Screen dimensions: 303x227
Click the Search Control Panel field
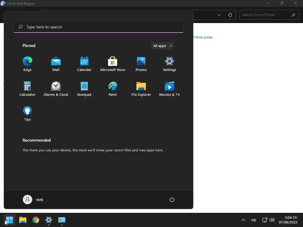coord(269,15)
